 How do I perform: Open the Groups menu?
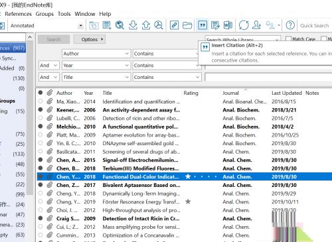[x=44, y=14]
